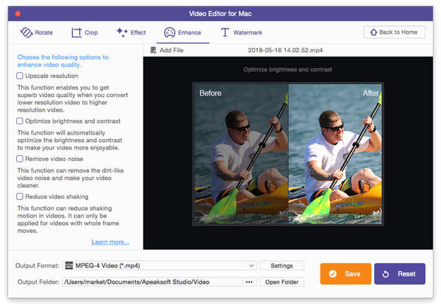Go to the Watermark tab
The image size is (441, 308).
tap(241, 32)
